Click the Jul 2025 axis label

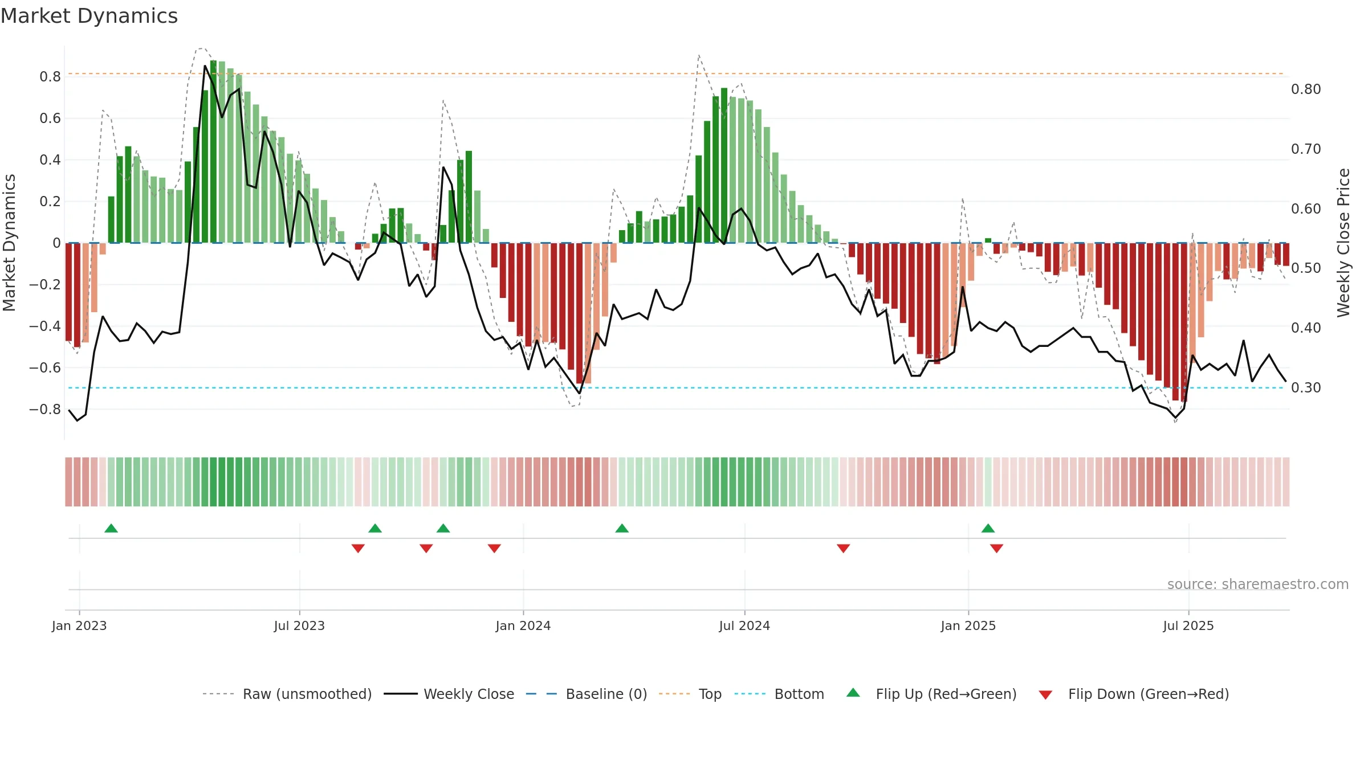coord(1188,625)
